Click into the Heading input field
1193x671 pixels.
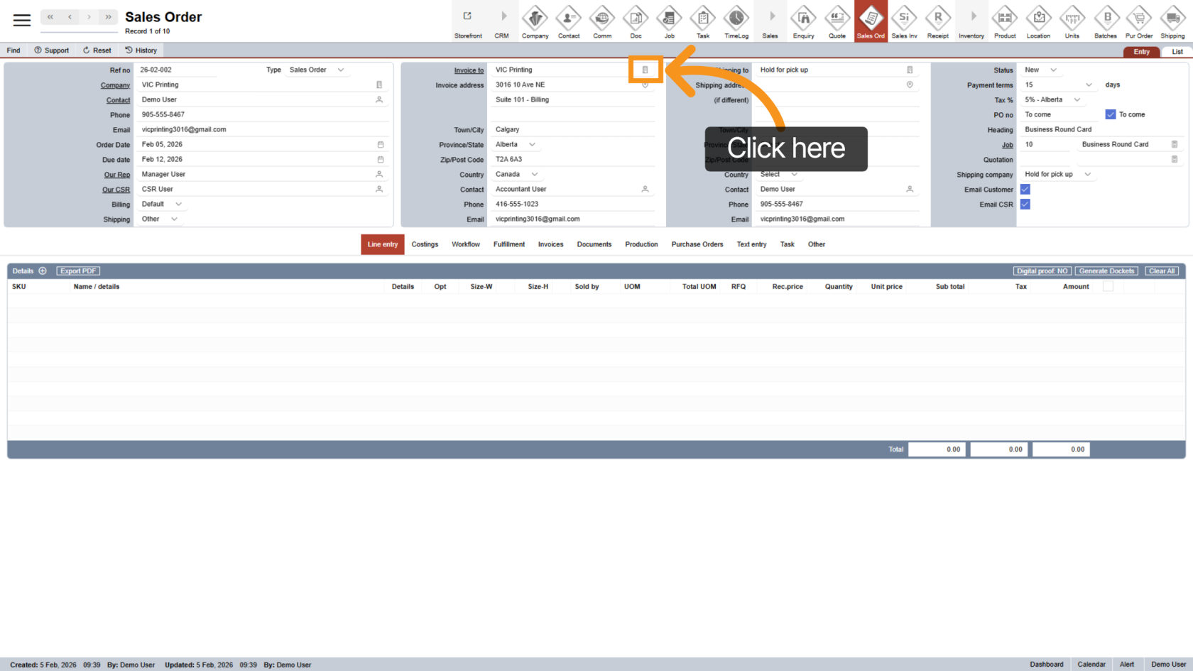1101,130
